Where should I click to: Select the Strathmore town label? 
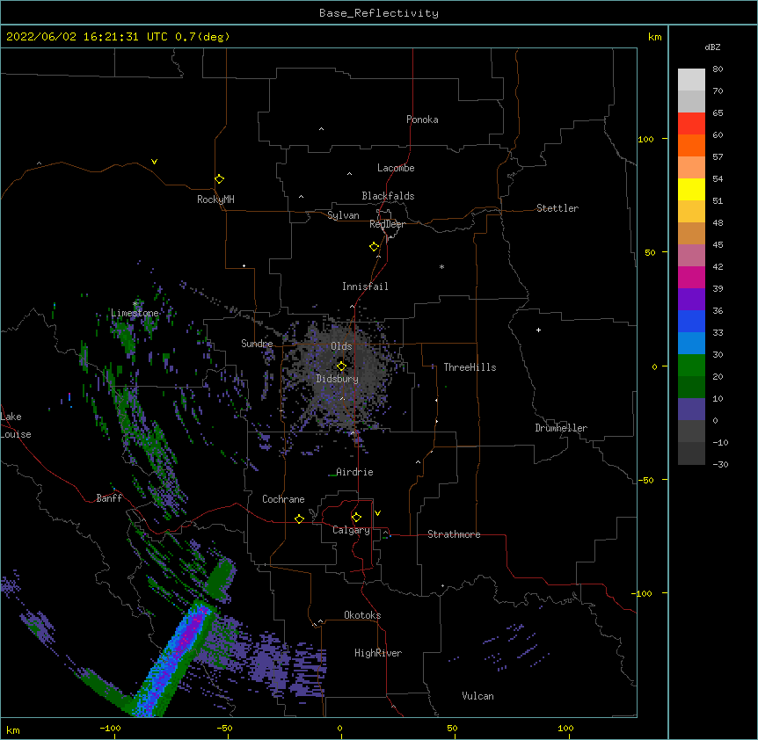[x=454, y=534]
